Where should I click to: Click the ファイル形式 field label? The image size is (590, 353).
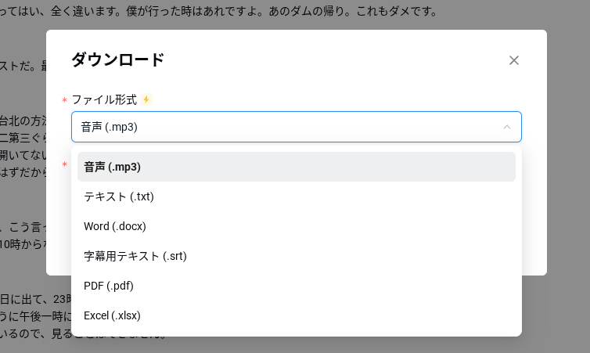point(104,99)
